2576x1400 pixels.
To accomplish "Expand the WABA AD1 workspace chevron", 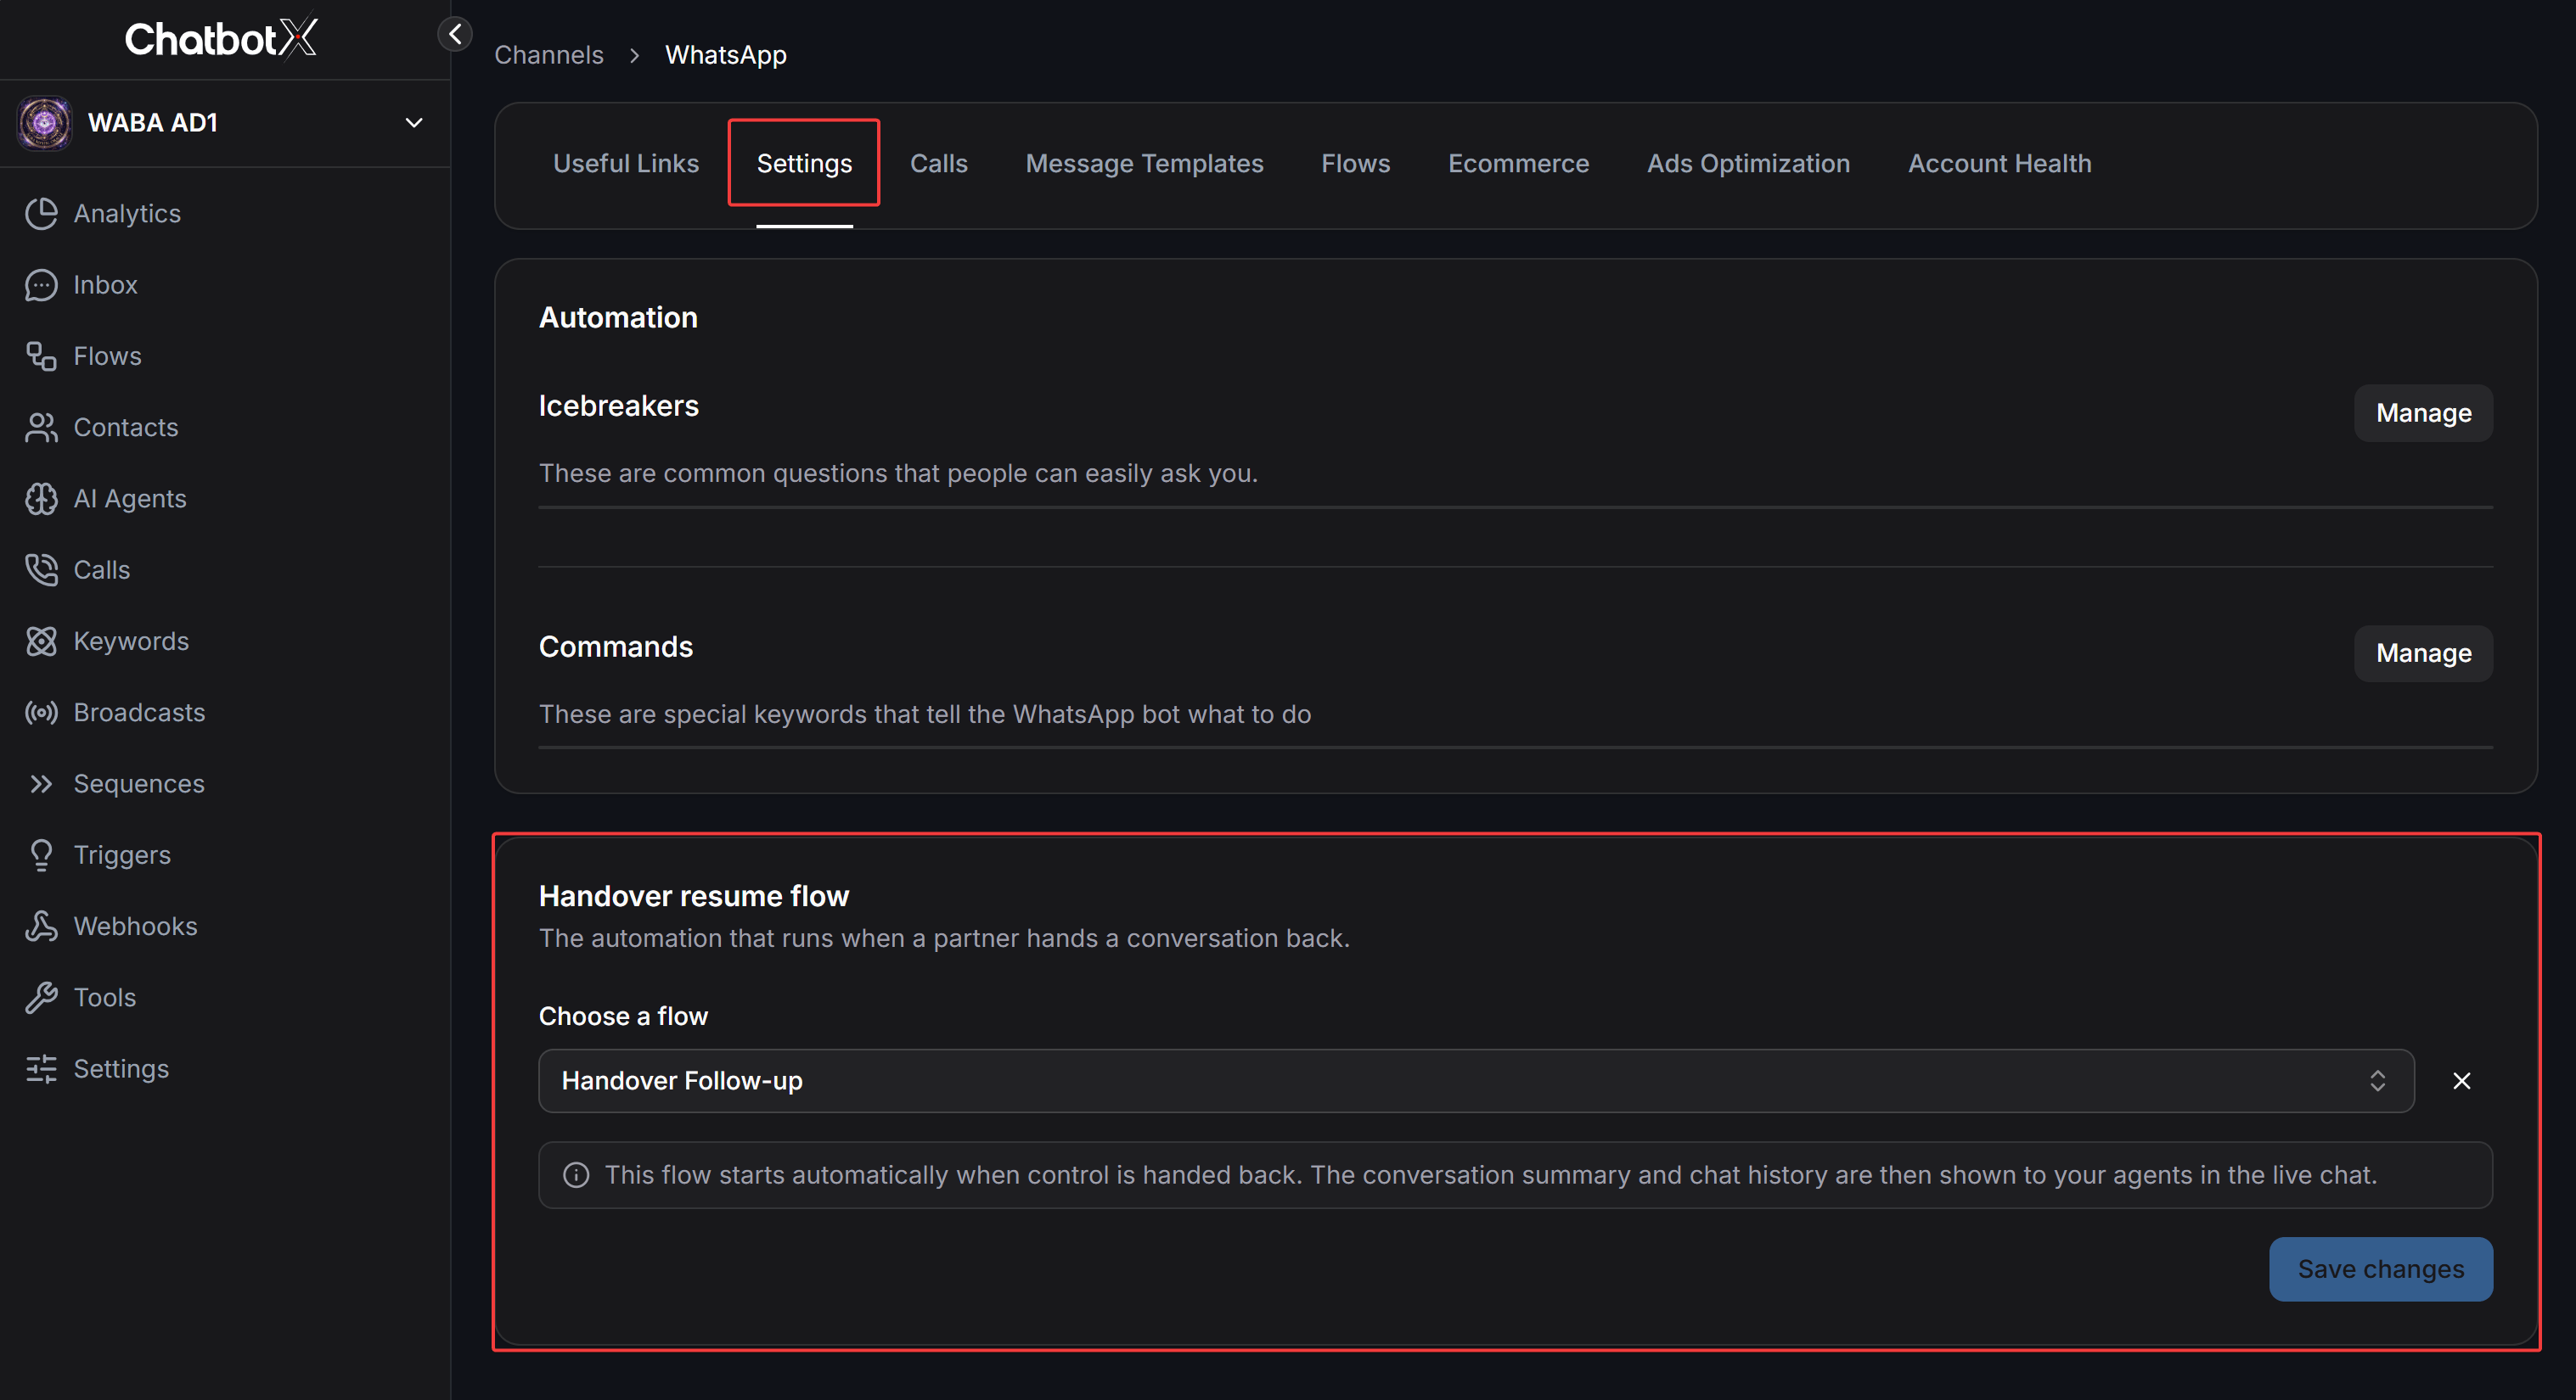I will coord(414,123).
